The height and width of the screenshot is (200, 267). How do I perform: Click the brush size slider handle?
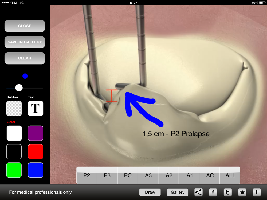[x=19, y=88]
